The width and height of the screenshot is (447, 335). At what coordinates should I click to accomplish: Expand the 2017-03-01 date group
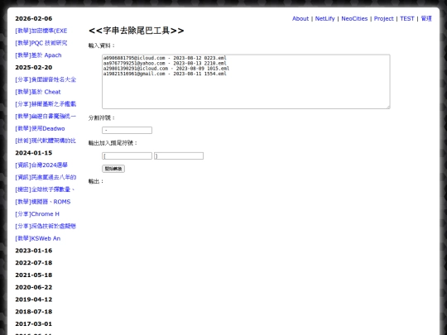click(x=34, y=324)
